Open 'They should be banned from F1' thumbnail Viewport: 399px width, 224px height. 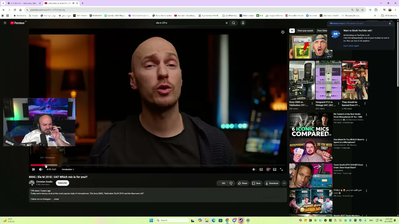(355, 80)
